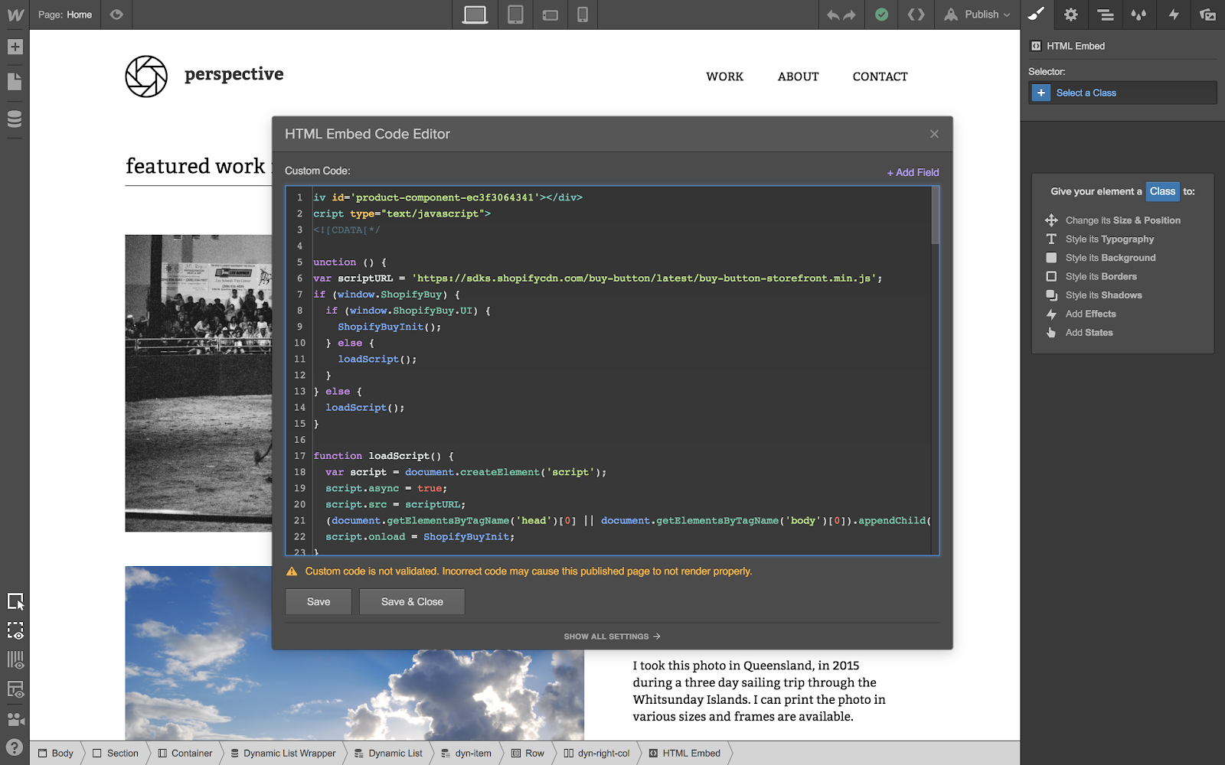Switch to mobile portrait preview
Viewport: 1225px width, 765px height.
pos(582,15)
